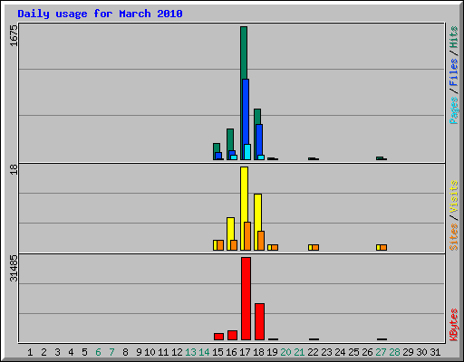
Task: Click the cyan Pages legend label
Action: (454, 110)
